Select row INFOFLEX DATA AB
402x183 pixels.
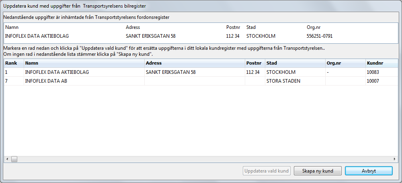[x=201, y=81]
